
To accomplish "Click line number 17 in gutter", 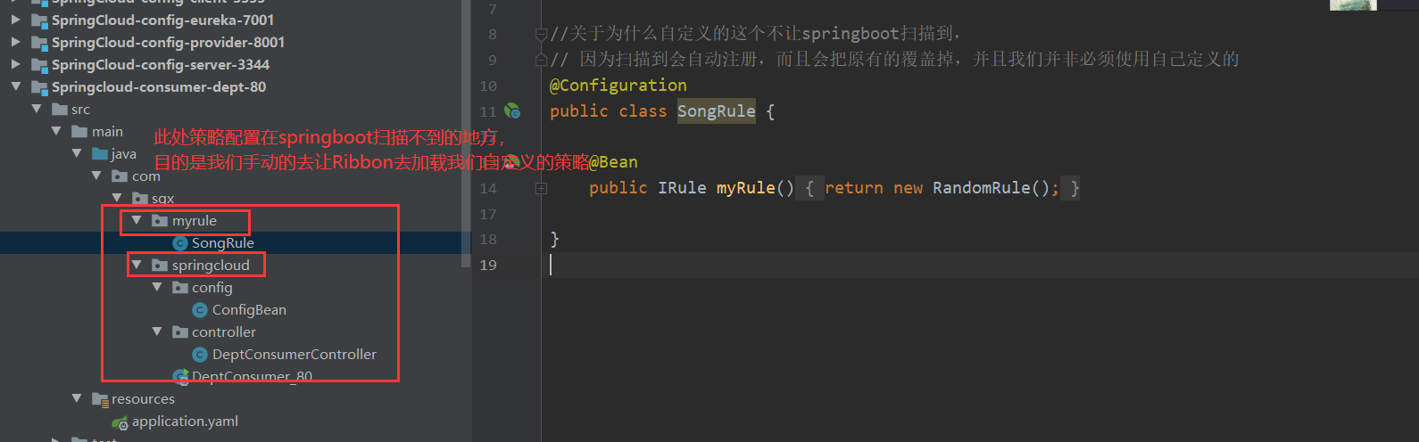I will 488,214.
